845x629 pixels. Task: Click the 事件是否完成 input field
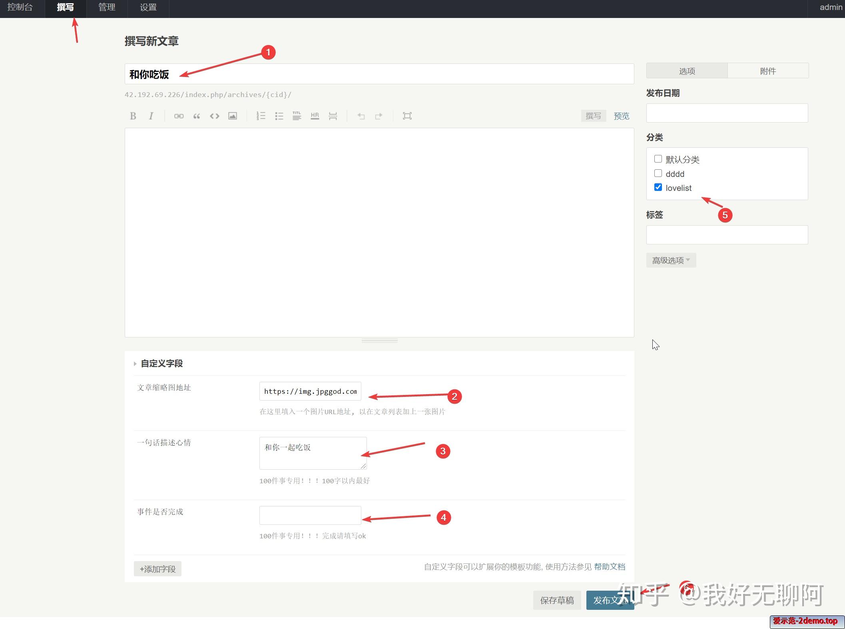(310, 515)
